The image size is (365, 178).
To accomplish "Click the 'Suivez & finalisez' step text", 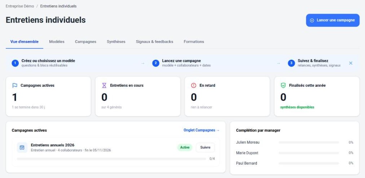I will click(313, 61).
